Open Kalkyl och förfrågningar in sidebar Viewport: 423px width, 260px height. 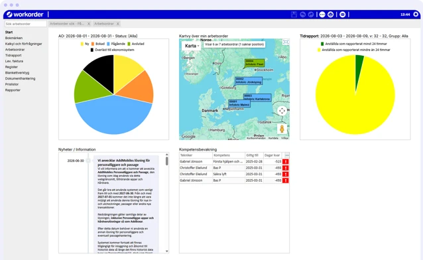23,44
